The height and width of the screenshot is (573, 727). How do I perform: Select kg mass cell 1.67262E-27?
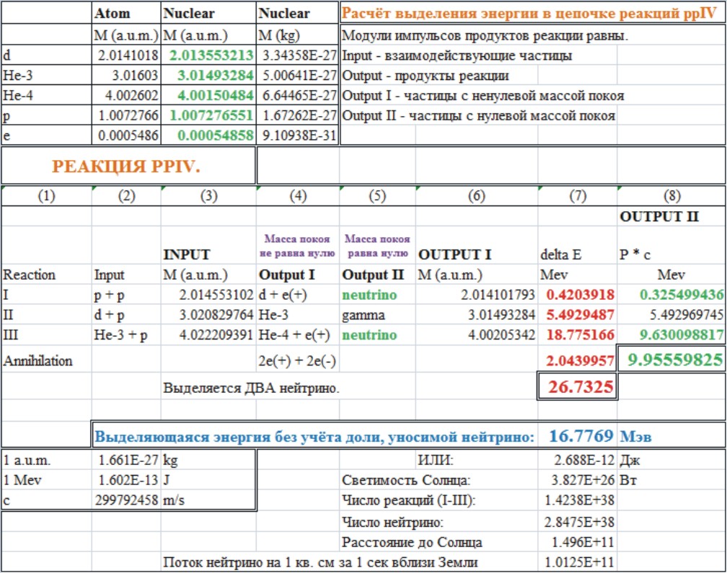click(x=298, y=115)
